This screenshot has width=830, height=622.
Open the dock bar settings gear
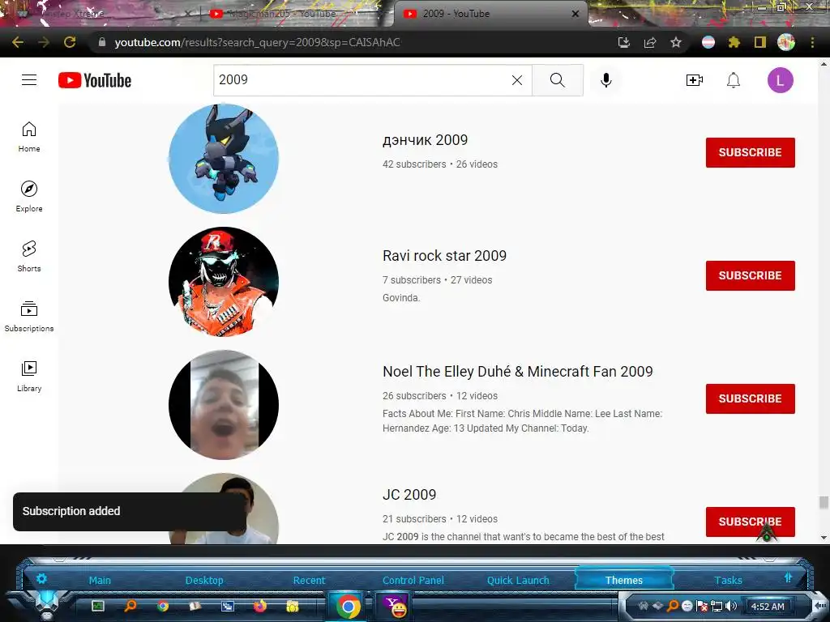click(x=41, y=578)
